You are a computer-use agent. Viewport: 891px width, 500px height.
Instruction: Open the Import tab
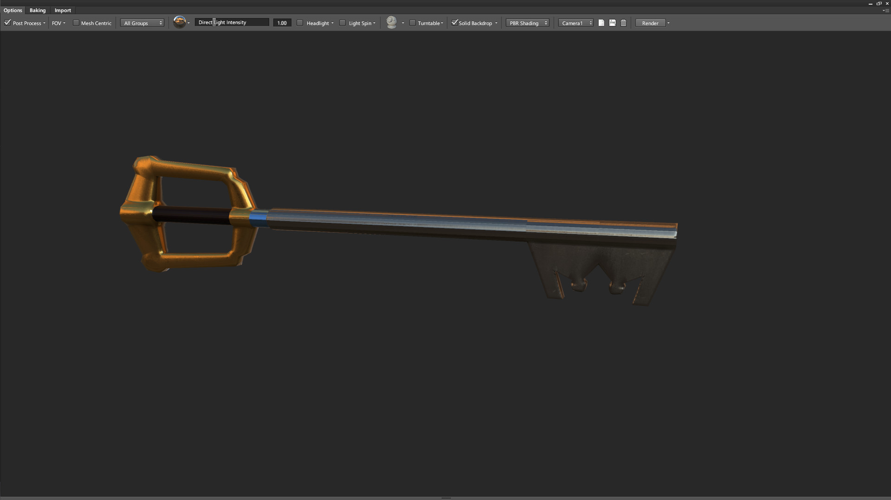(63, 10)
